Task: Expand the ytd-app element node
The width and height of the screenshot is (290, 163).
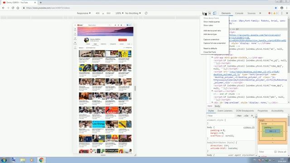Action: click(x=213, y=58)
